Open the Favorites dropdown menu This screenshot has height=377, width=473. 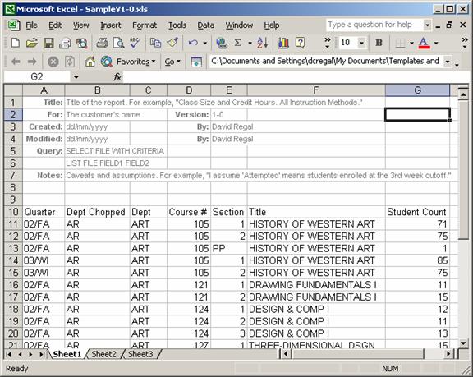click(x=135, y=62)
